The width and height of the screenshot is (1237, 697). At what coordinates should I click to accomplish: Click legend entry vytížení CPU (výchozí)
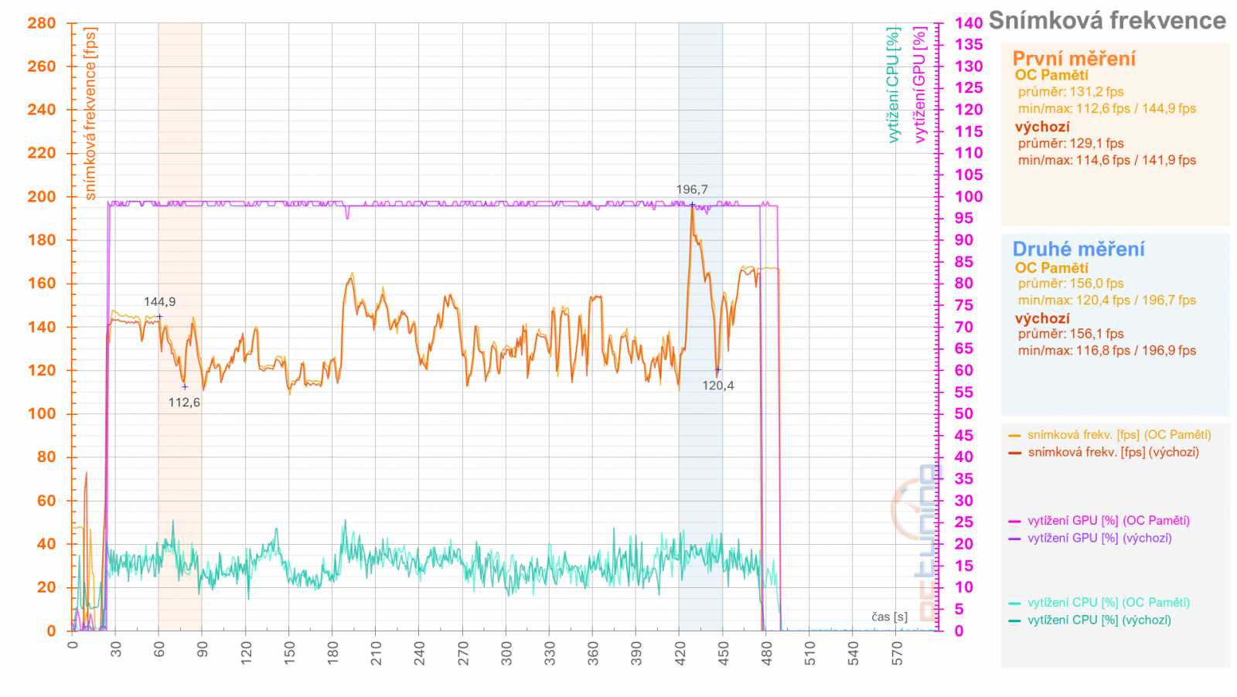1099,620
